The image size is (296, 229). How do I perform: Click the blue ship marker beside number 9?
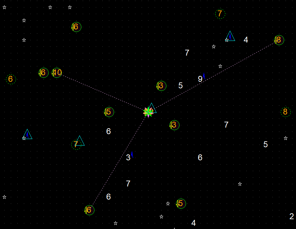[x=204, y=77]
